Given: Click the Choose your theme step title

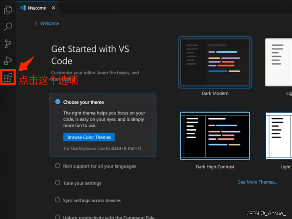Looking at the screenshot, I should (83, 102).
